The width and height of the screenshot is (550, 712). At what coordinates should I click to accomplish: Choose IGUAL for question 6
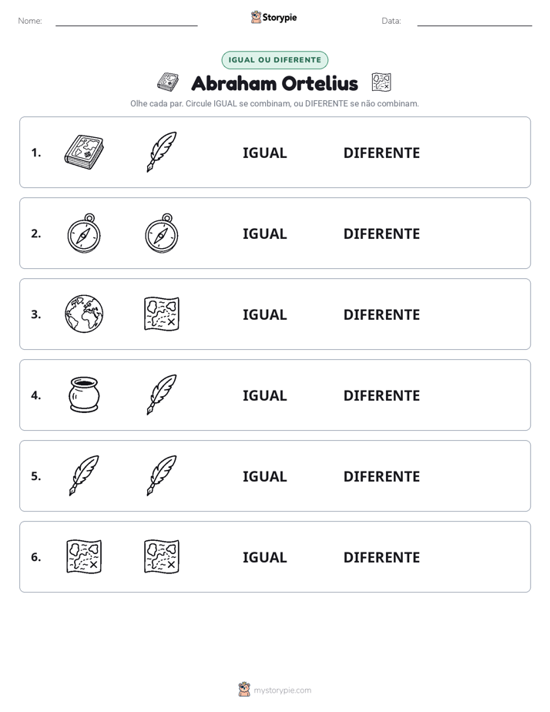264,557
